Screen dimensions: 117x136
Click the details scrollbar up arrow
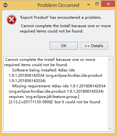tap(110, 60)
